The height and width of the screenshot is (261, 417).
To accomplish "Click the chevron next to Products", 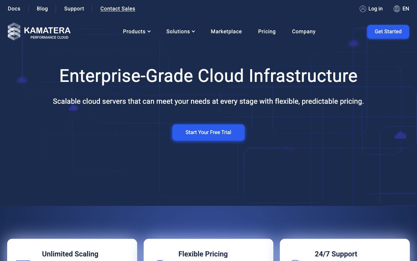I will coord(149,32).
